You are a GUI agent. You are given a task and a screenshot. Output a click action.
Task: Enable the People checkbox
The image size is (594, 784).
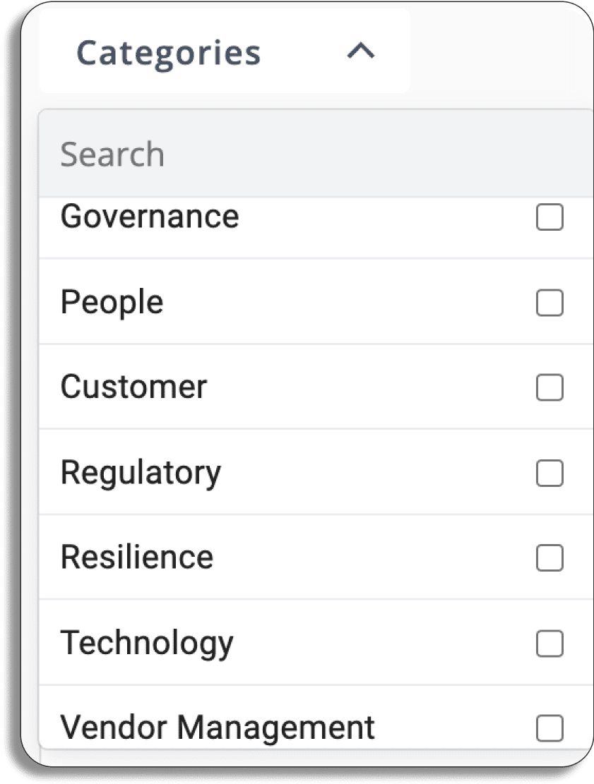(550, 303)
